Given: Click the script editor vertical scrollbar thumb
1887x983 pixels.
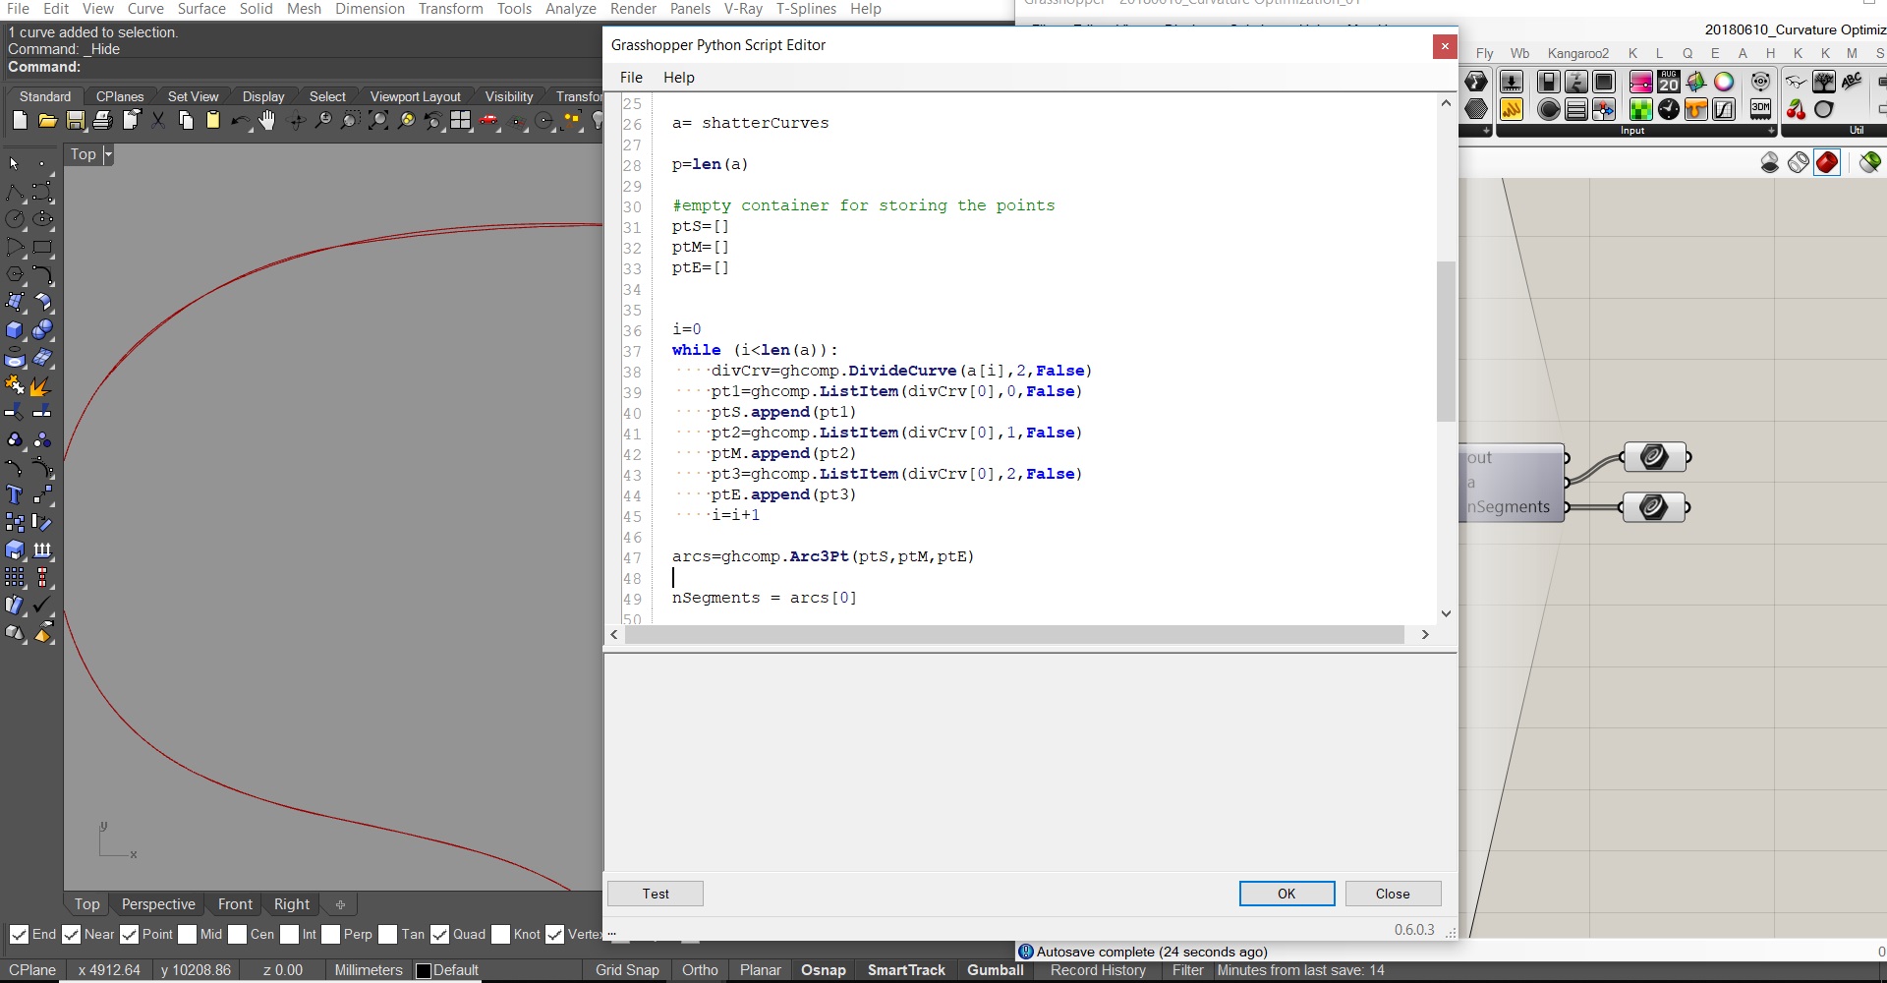Looking at the screenshot, I should (1446, 341).
